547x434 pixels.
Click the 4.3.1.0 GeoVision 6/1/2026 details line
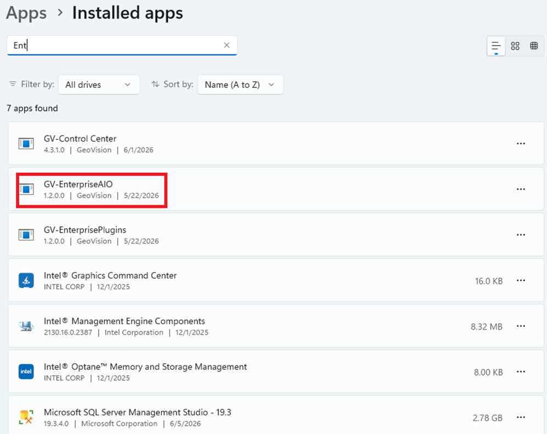pyautogui.click(x=98, y=150)
